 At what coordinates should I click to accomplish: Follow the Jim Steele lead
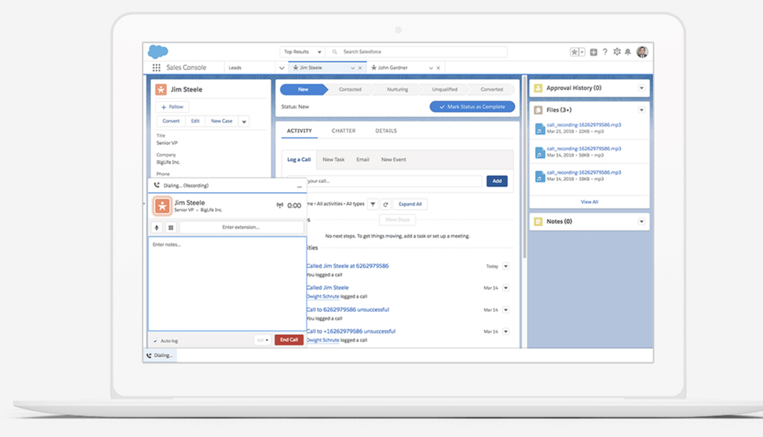tap(172, 107)
